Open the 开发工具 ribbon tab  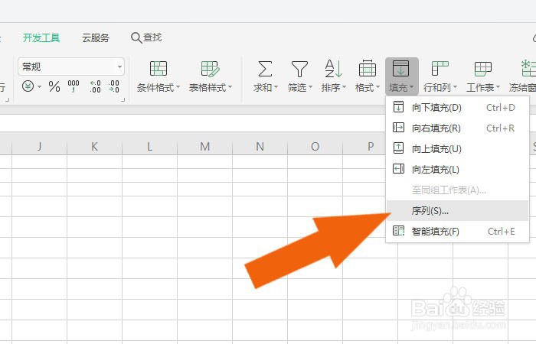point(41,37)
